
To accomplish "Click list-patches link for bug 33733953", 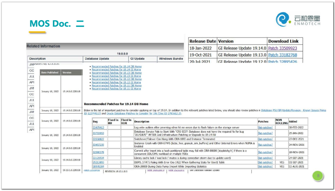I will (265, 133).
